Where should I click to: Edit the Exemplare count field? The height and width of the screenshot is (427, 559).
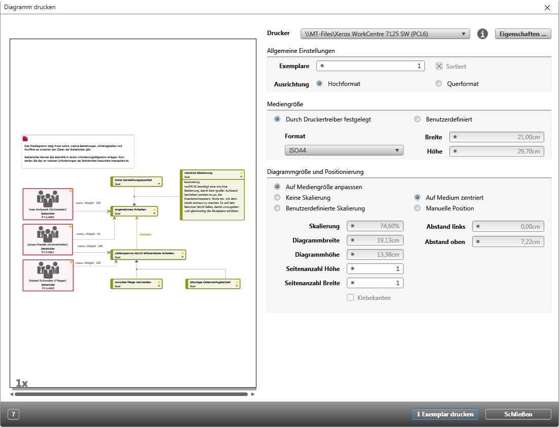[x=371, y=66]
